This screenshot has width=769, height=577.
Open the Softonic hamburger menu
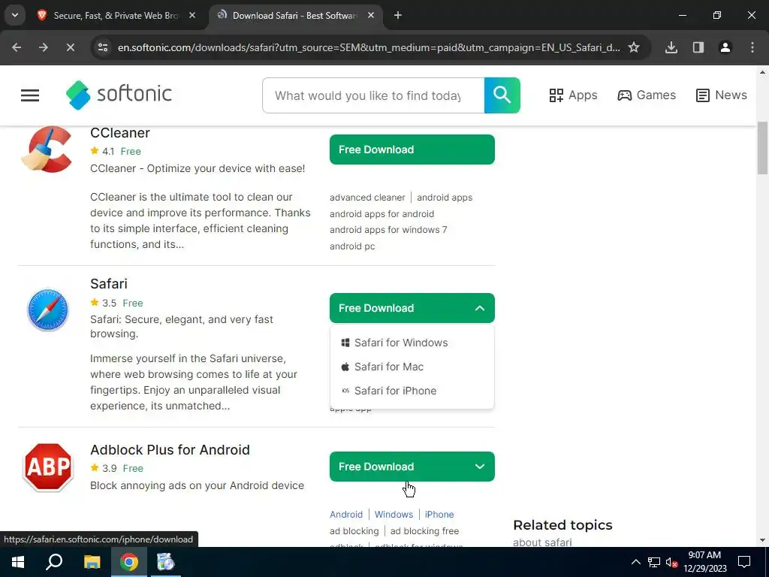pos(30,95)
